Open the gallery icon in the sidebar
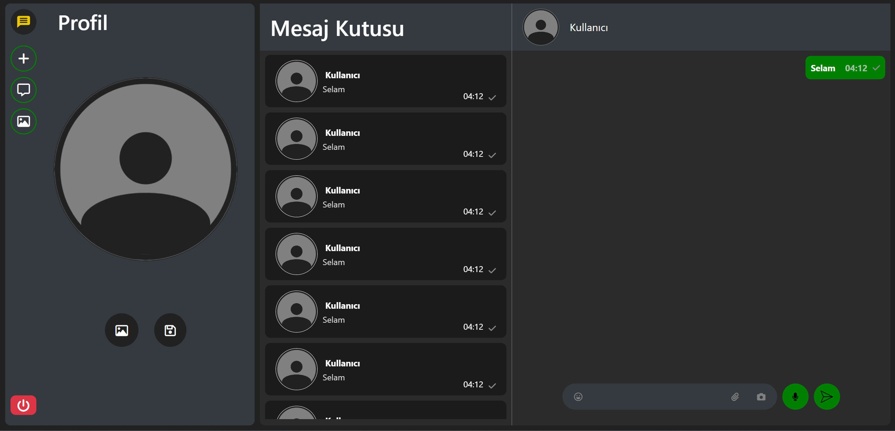895x431 pixels. point(23,121)
